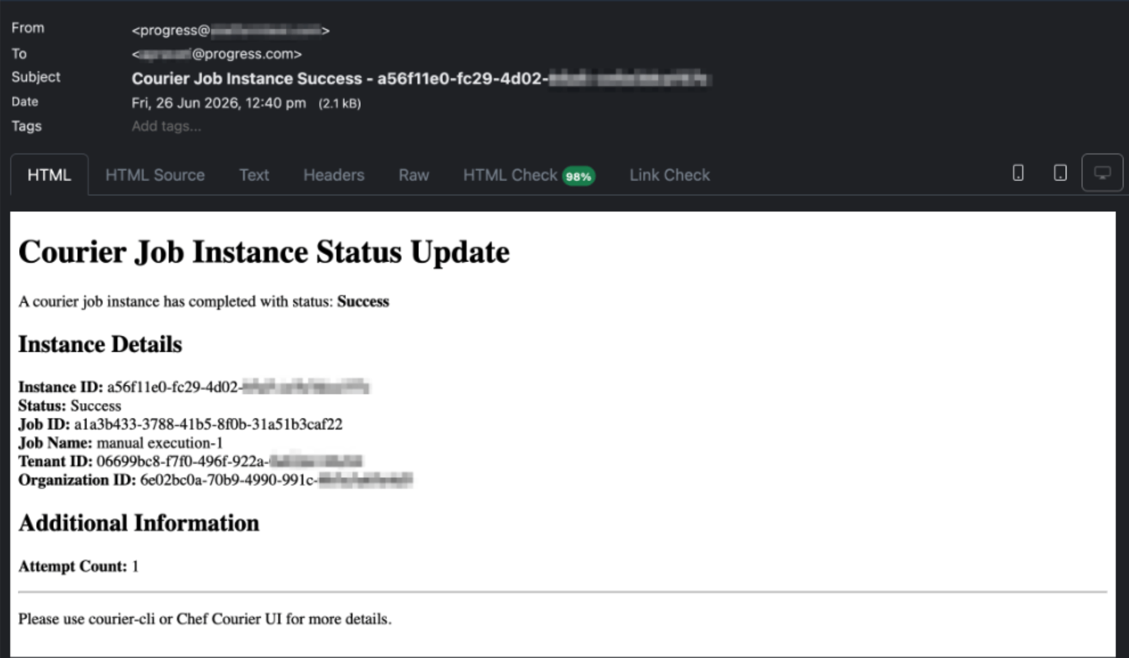Screen dimensions: 1129x658
Task: Click the 98% HTML Check badge
Action: click(x=579, y=176)
